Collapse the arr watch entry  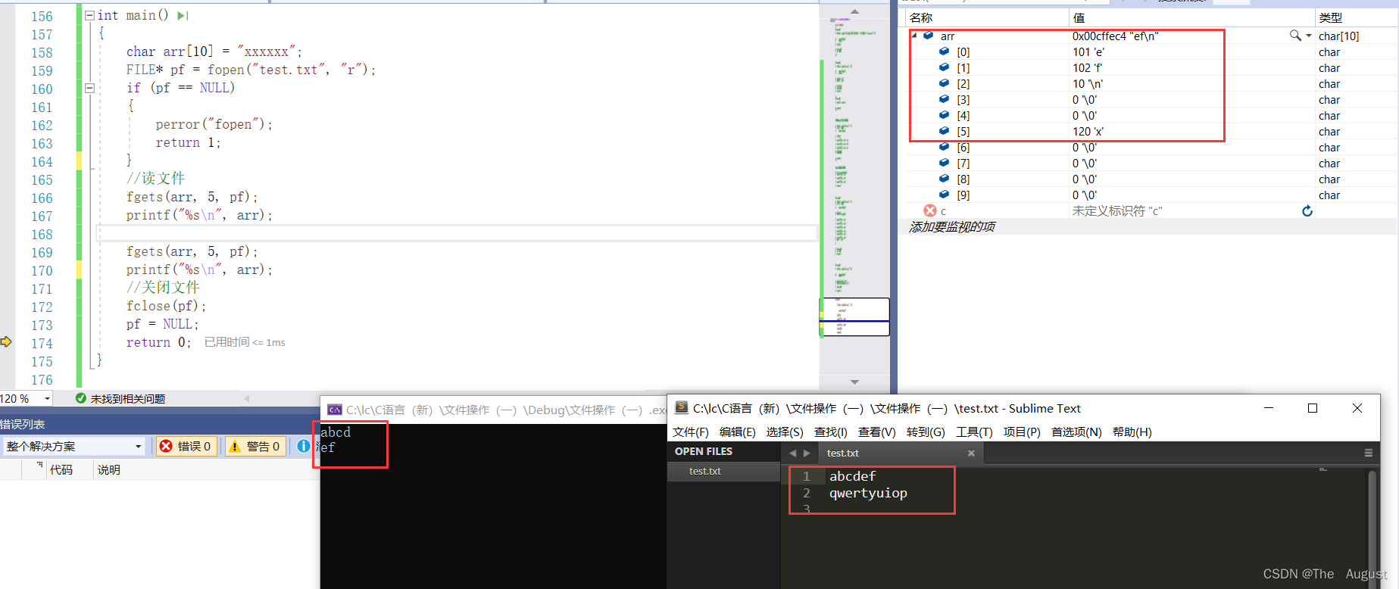[914, 36]
